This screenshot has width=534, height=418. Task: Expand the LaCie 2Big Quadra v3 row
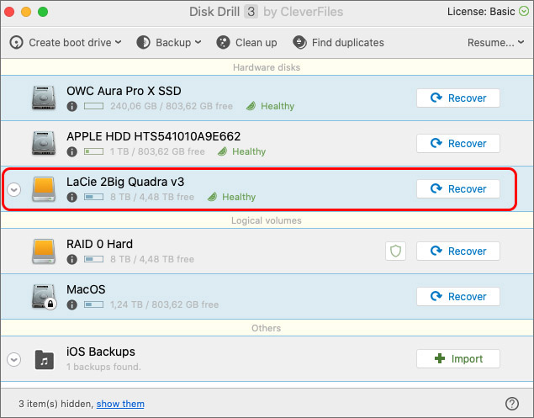14,189
